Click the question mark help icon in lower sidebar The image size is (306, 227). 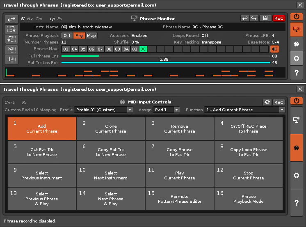click(296, 203)
